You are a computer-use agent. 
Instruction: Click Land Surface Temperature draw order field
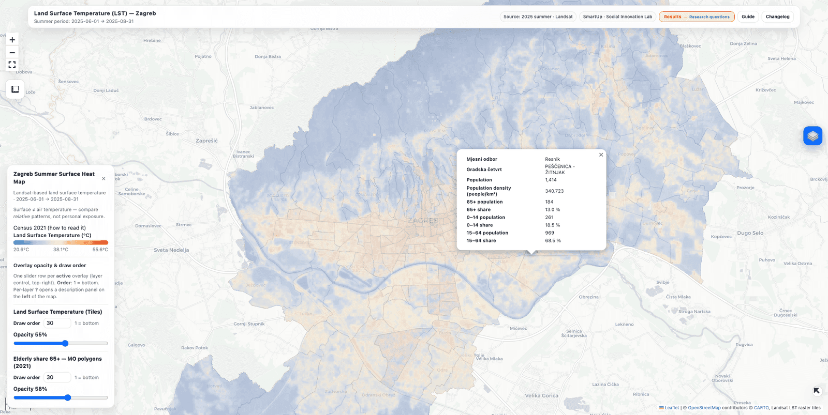(57, 323)
